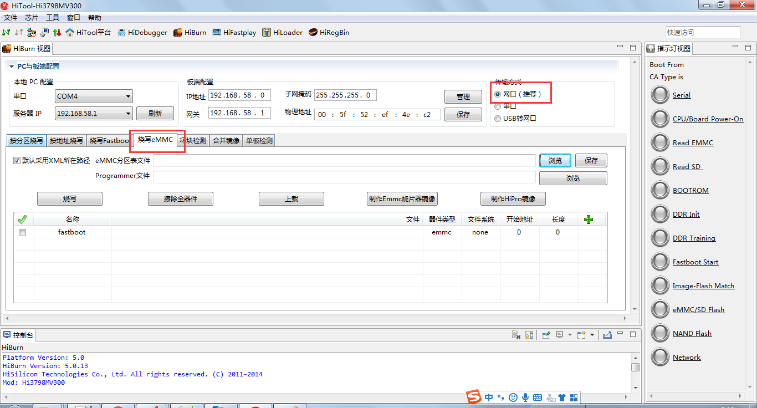Click the 快速访问 search field
Viewport: 757px width, 408px height.
coord(703,32)
